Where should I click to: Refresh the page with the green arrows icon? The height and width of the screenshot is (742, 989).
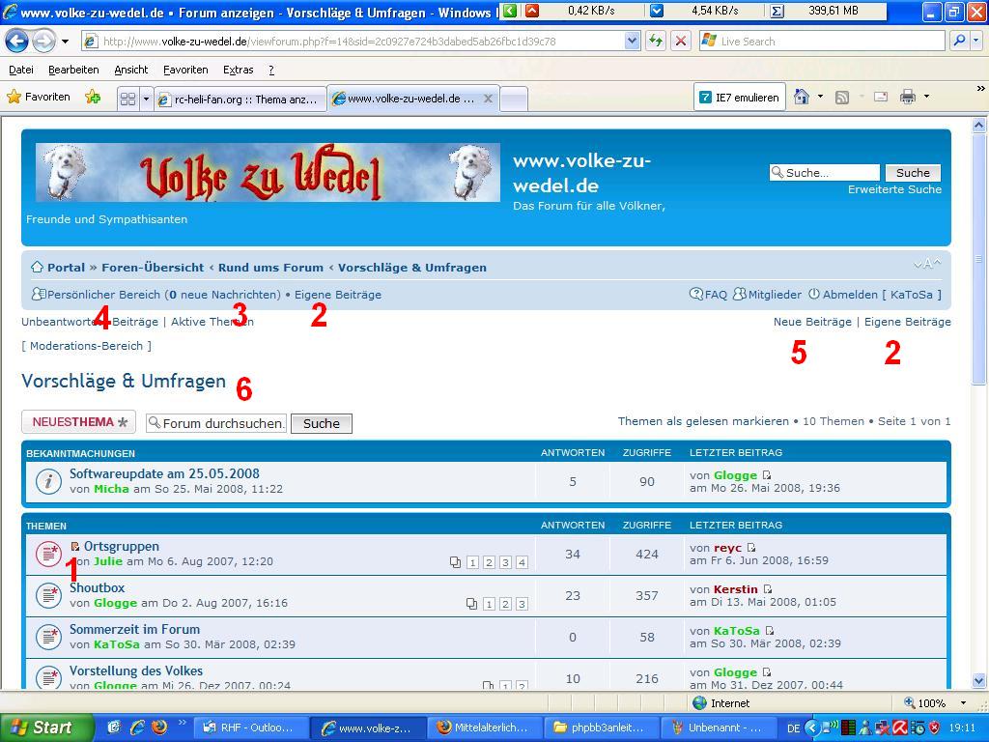[x=656, y=42]
